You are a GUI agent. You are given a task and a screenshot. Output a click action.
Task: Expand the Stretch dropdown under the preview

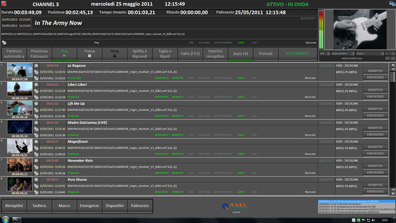(372, 53)
